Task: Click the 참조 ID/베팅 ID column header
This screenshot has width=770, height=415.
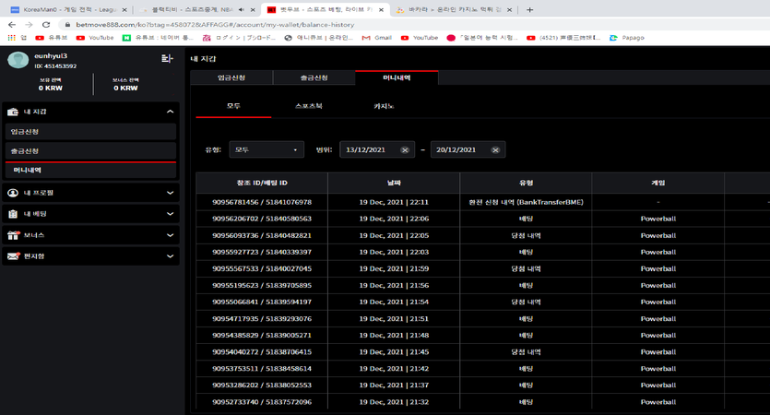Action: click(262, 183)
